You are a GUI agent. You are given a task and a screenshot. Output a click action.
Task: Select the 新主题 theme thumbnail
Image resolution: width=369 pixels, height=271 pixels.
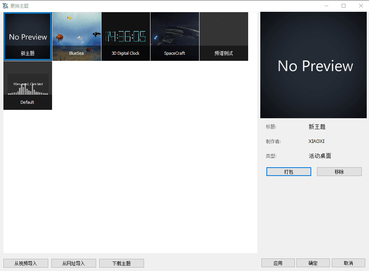28,36
